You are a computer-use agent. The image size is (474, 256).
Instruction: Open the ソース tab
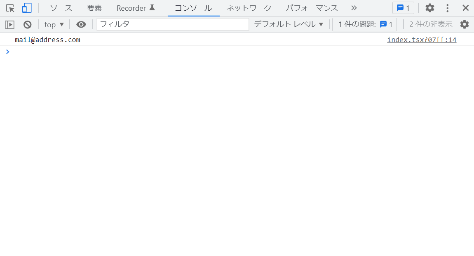[61, 8]
